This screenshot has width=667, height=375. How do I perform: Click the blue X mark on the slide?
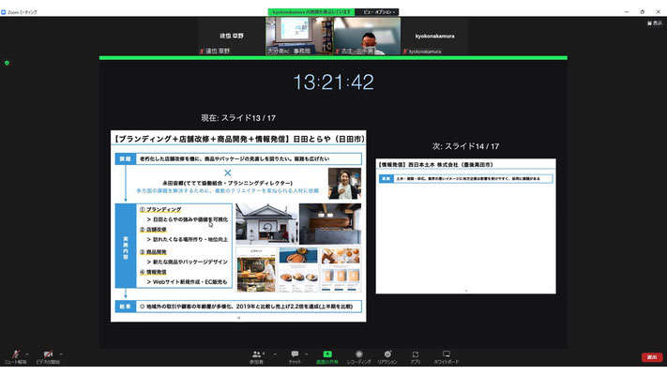click(228, 172)
